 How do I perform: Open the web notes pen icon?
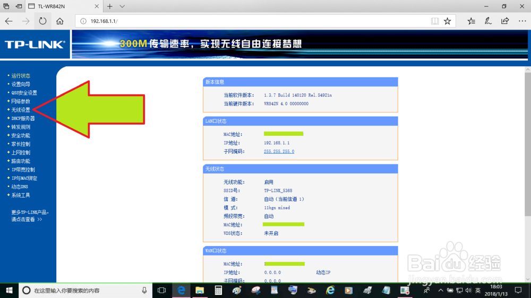(488, 21)
